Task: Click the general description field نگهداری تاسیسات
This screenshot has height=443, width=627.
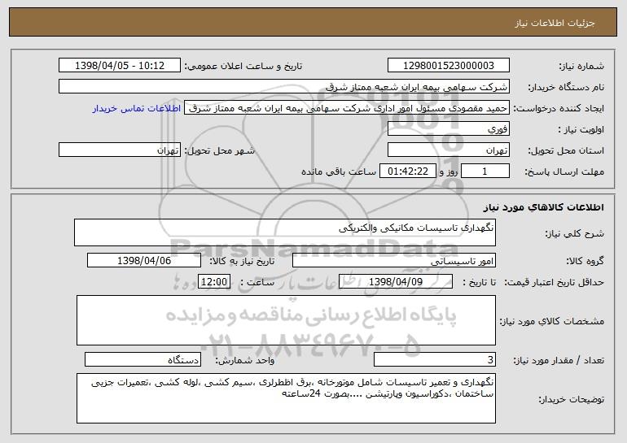Action: tap(285, 232)
